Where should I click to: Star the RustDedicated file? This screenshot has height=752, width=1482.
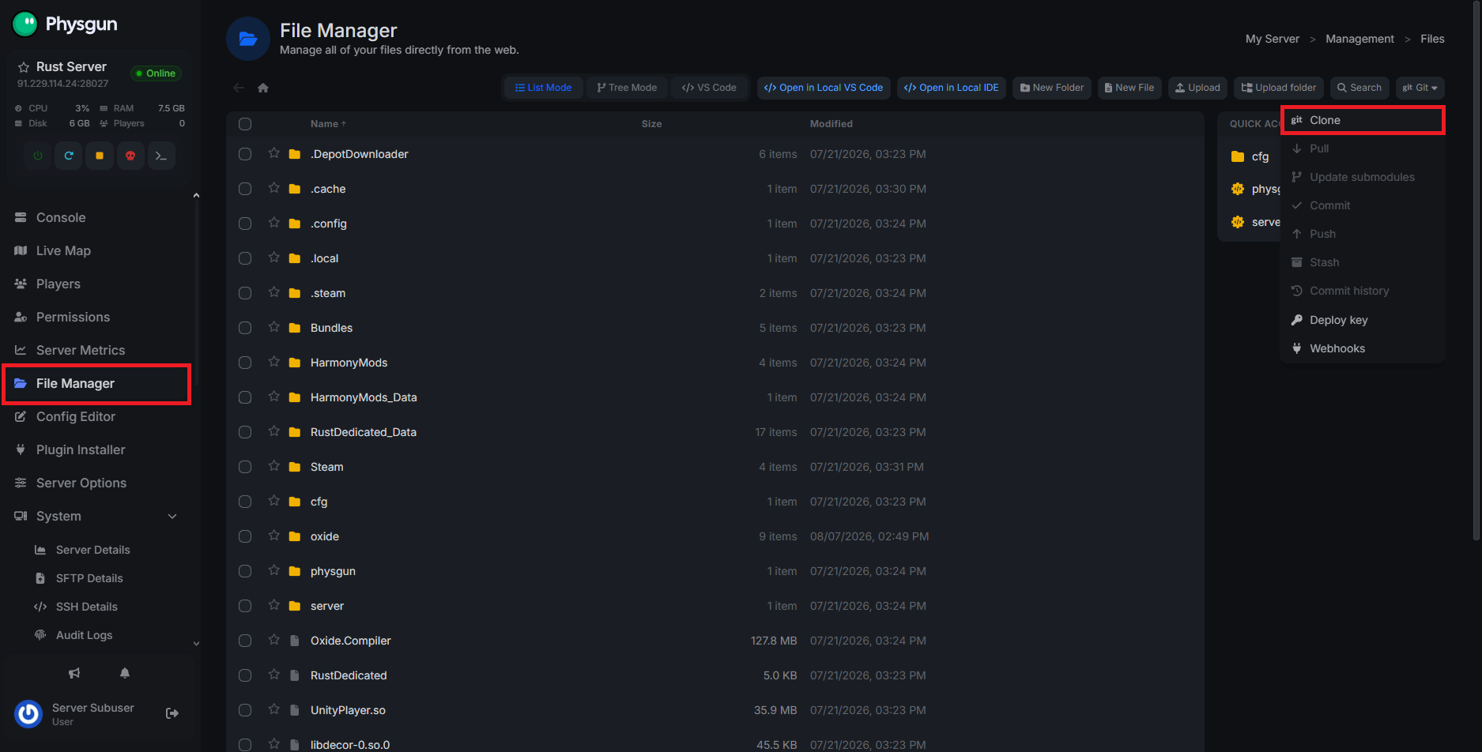273,675
